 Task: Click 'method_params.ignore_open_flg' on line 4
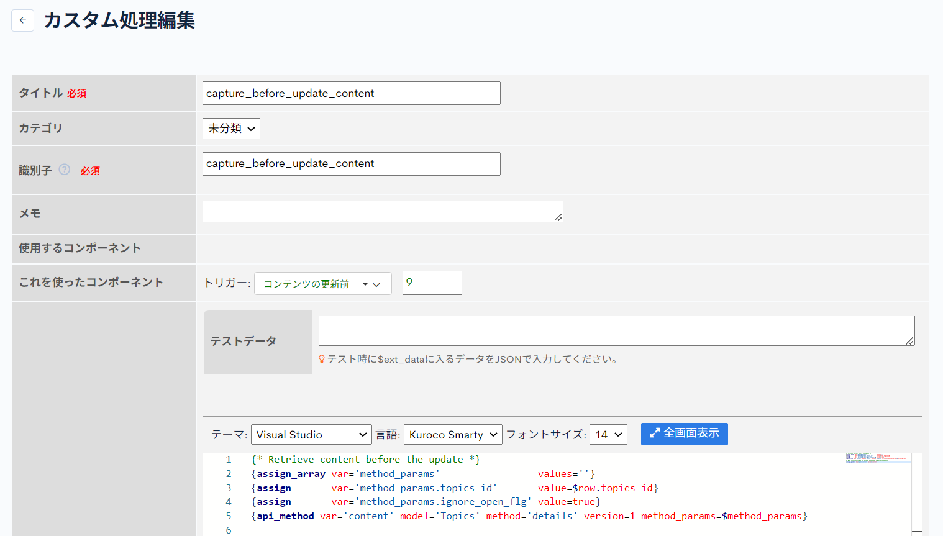point(444,502)
